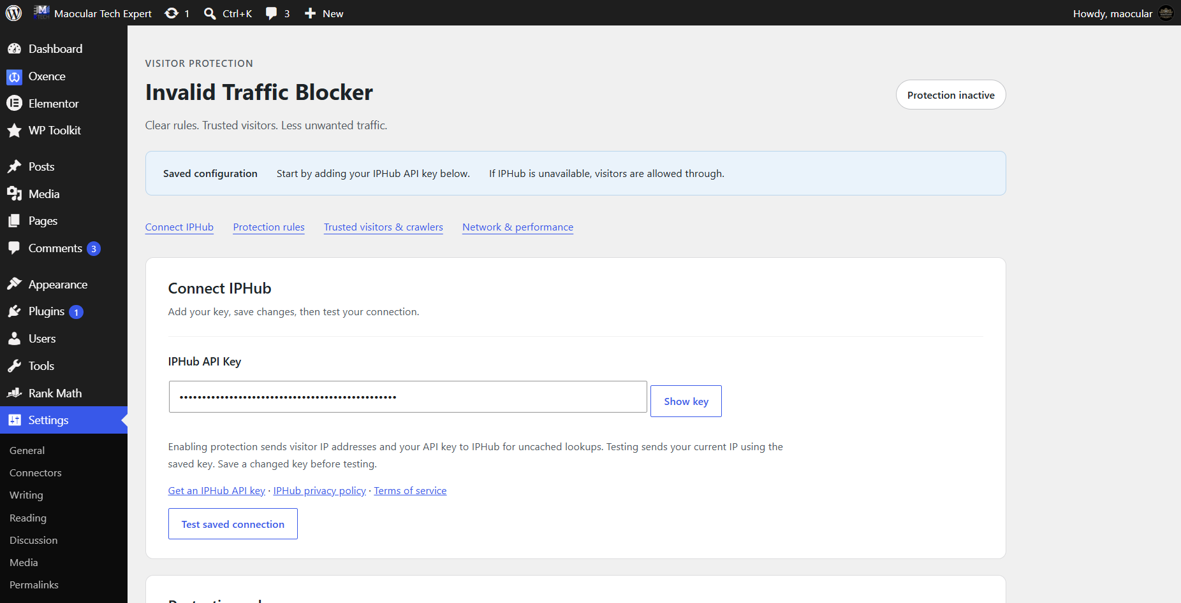Click the Show key button
The height and width of the screenshot is (603, 1181).
[x=686, y=401]
